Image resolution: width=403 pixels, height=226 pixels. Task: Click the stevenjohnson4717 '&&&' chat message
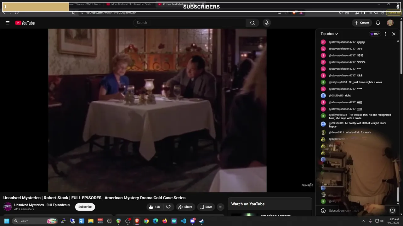(360, 75)
